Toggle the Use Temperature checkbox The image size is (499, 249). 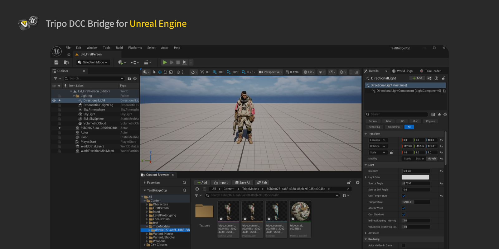404,196
